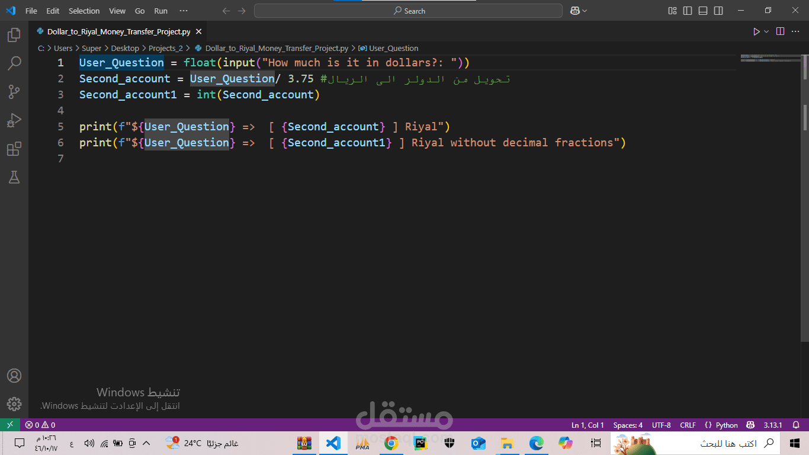Open the File menu
Screen dimensions: 809x455
coord(31,11)
